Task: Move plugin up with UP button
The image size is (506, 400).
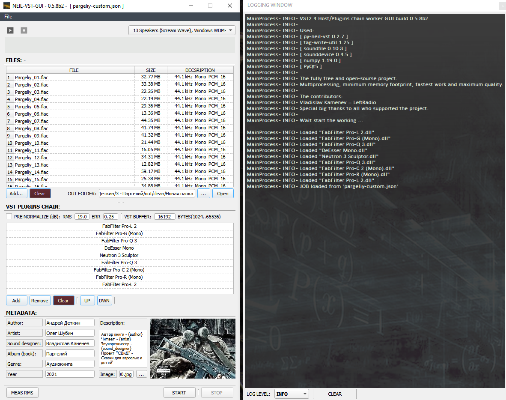Action: pos(87,301)
